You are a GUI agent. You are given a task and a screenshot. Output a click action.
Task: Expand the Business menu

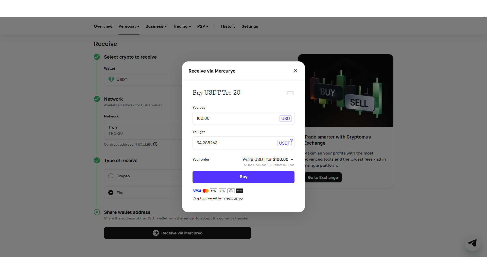coord(156,26)
